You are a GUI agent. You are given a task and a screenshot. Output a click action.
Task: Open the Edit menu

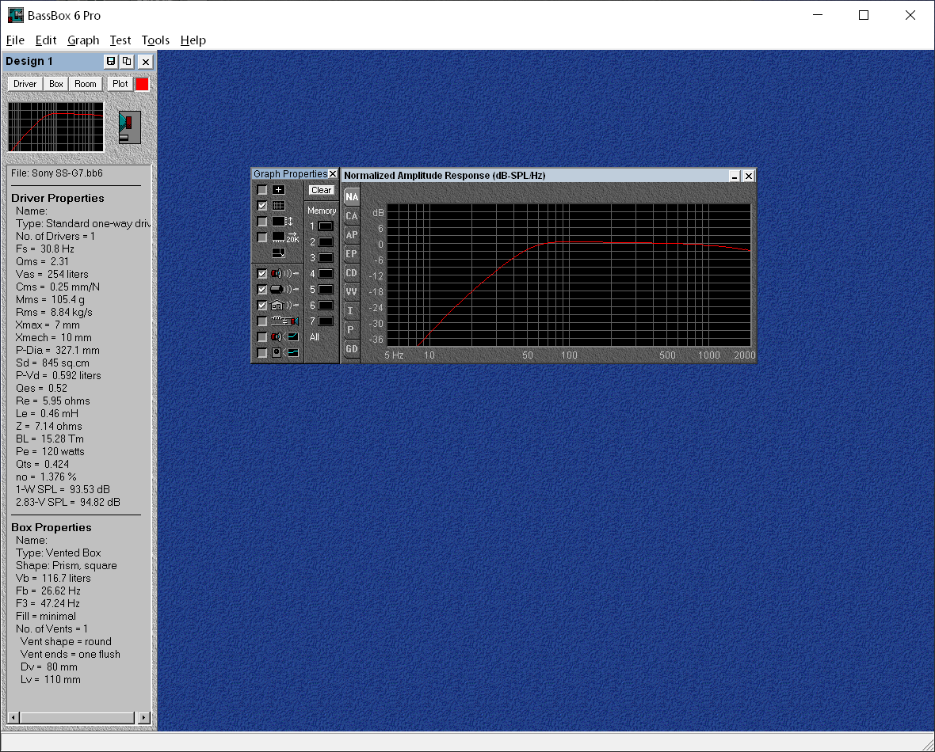click(x=46, y=40)
